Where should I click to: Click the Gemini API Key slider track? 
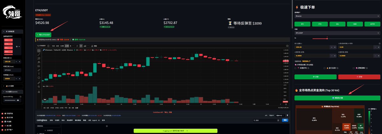9,100
